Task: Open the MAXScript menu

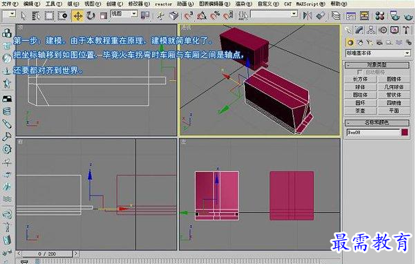Action: pos(310,4)
